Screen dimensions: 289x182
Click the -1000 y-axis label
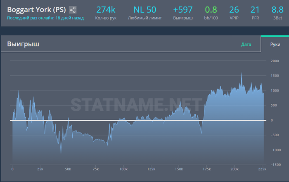[275, 150]
